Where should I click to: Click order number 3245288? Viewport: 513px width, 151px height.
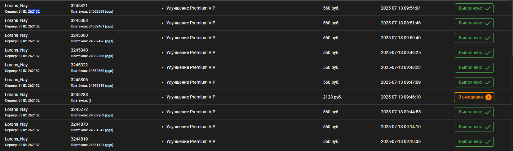pyautogui.click(x=79, y=94)
